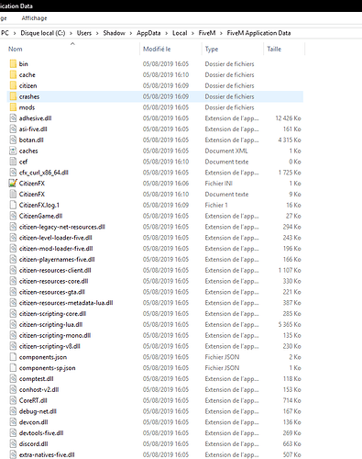Click the comptest.dll file icon
The image size is (362, 459).
tap(13, 378)
